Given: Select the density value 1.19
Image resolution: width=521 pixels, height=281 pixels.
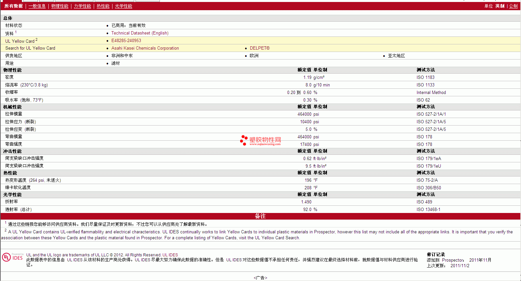Looking at the screenshot, I should click(307, 78).
